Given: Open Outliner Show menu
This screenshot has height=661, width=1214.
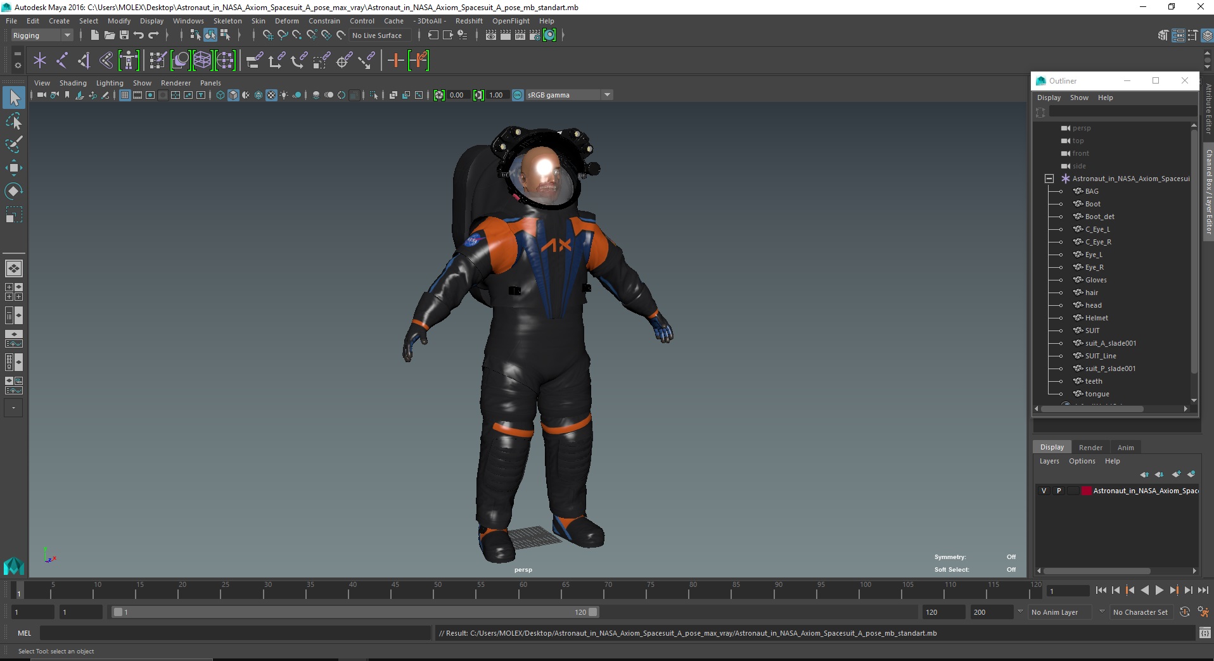Looking at the screenshot, I should click(x=1079, y=98).
